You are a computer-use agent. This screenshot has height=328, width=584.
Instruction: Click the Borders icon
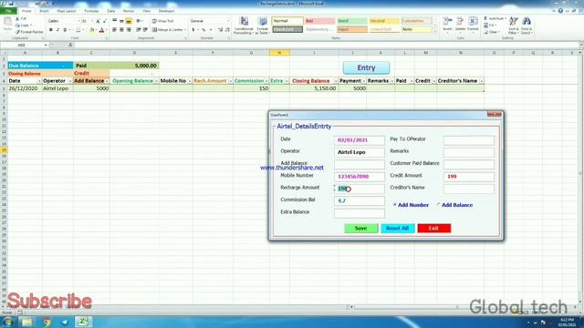pos(78,30)
